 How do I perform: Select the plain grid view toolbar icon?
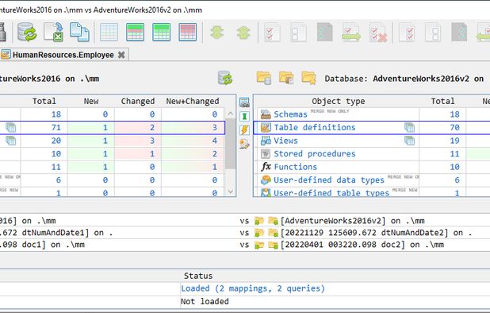point(109,32)
